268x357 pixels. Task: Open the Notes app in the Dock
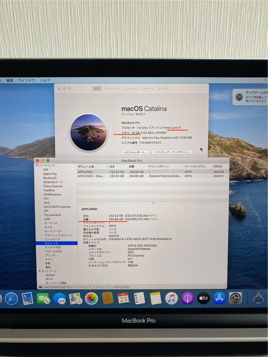tap(156, 298)
